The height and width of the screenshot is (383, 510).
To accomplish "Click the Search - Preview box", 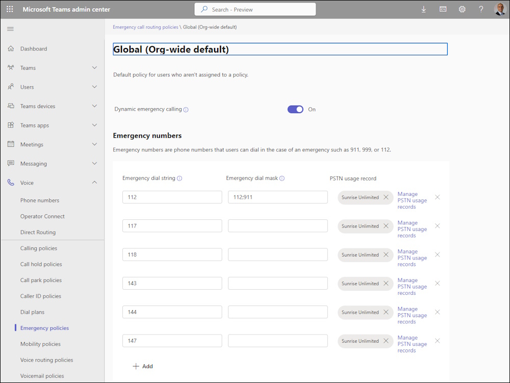I will (x=255, y=9).
